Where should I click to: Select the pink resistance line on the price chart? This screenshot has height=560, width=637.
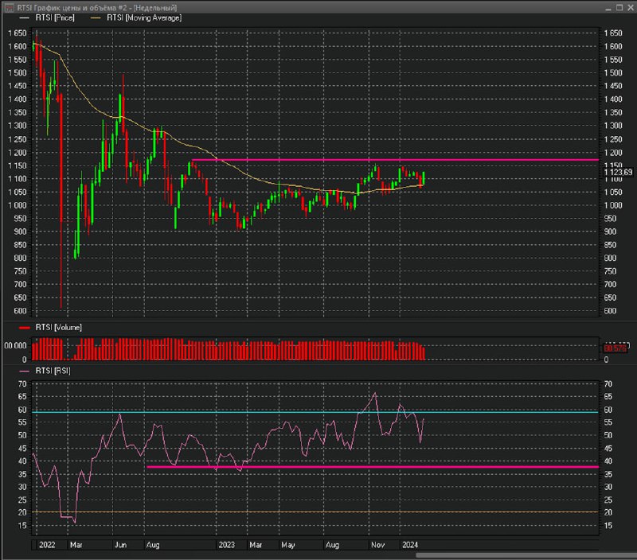point(395,160)
